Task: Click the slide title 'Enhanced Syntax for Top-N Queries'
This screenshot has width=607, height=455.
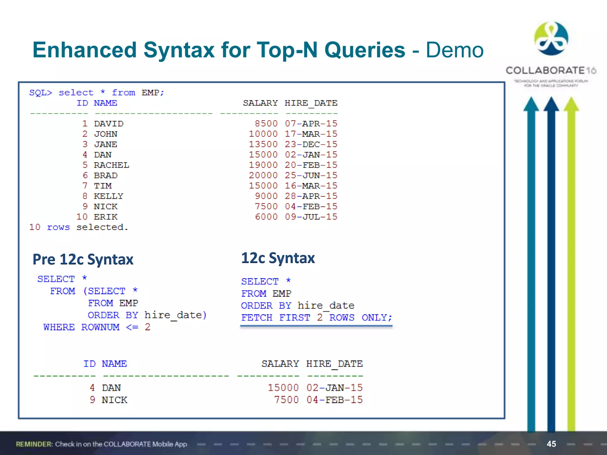Action: coord(219,50)
